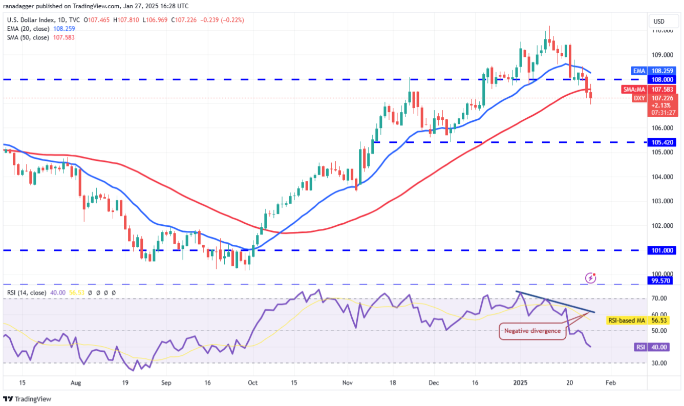The height and width of the screenshot is (406, 684).
Task: Click the EMA (20, close) legend entry
Action: point(28,29)
